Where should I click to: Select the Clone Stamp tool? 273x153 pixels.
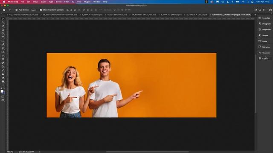tap(3, 74)
